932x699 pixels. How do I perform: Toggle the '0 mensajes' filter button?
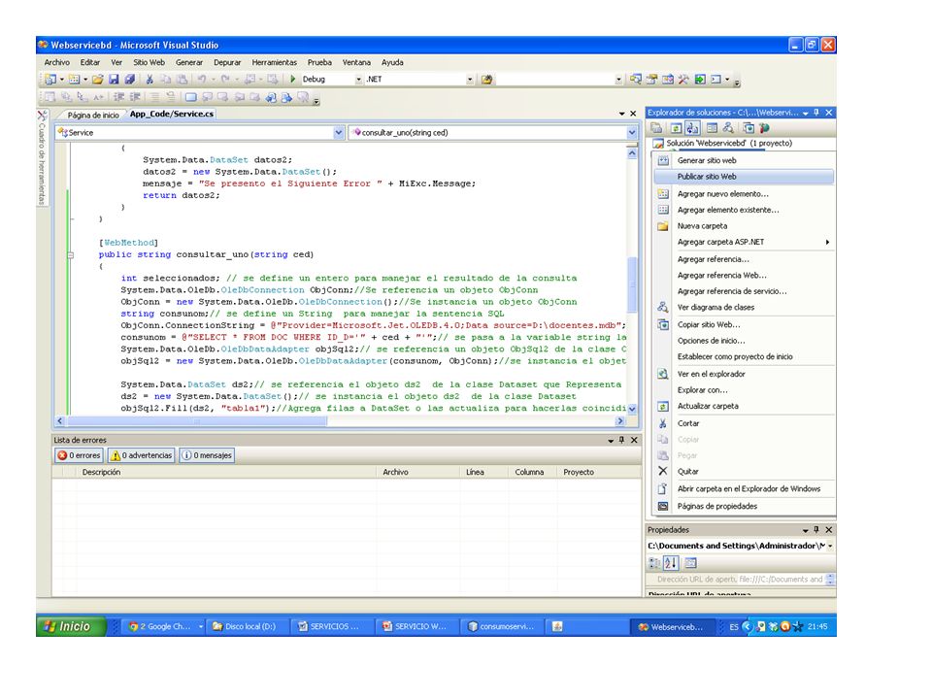207,455
